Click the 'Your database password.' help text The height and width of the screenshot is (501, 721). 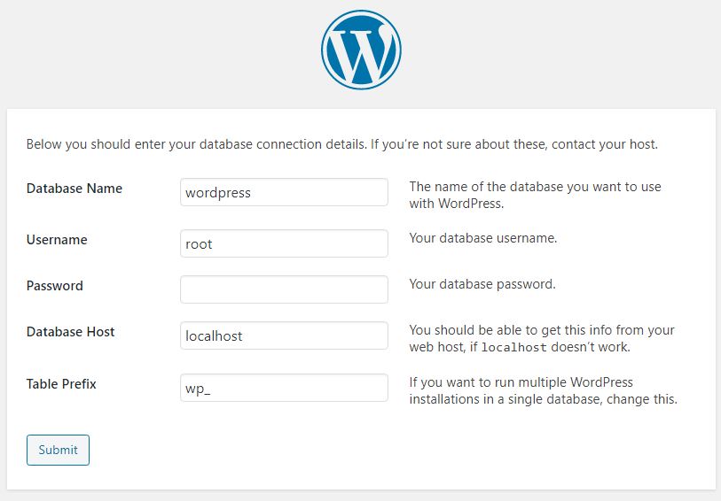click(482, 284)
